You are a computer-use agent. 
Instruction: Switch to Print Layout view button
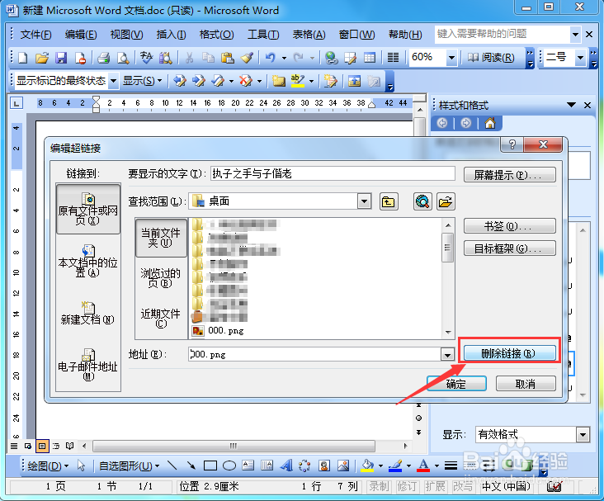tap(42, 447)
